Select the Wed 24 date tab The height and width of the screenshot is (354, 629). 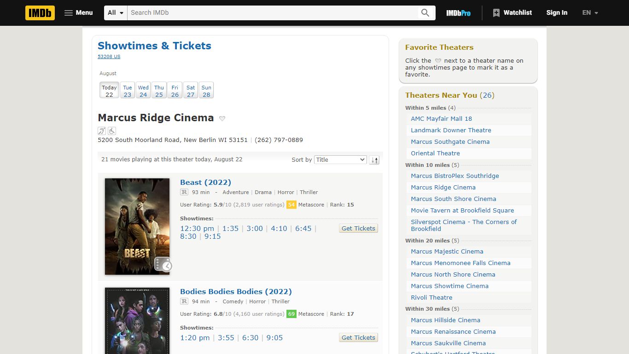click(143, 90)
